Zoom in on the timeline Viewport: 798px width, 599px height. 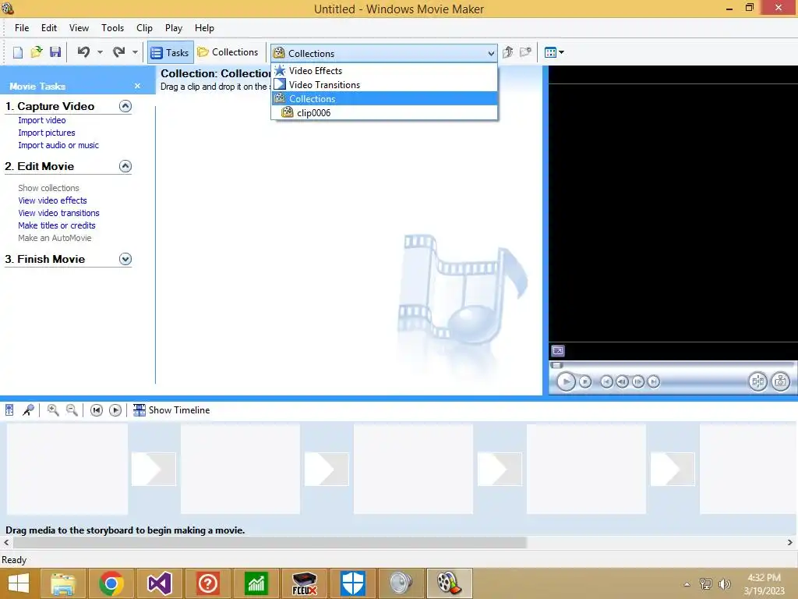(x=52, y=410)
